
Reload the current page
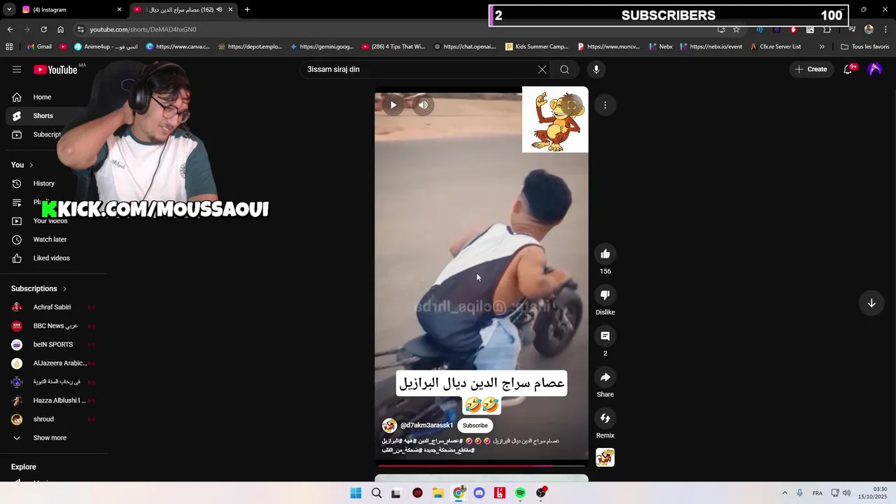(43, 29)
